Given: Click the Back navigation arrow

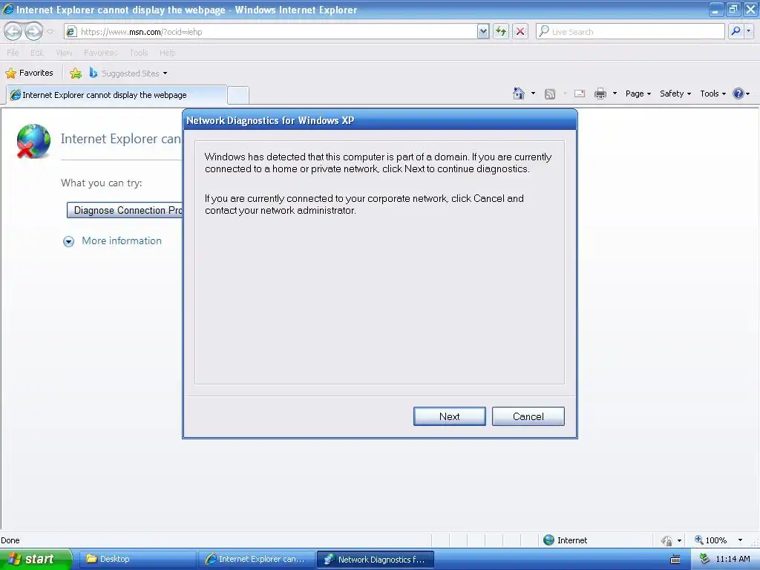Looking at the screenshot, I should pyautogui.click(x=13, y=32).
